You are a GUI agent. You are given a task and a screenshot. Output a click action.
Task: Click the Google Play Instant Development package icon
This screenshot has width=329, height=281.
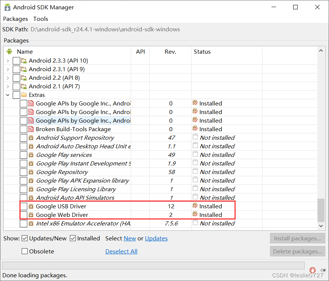coord(31,164)
